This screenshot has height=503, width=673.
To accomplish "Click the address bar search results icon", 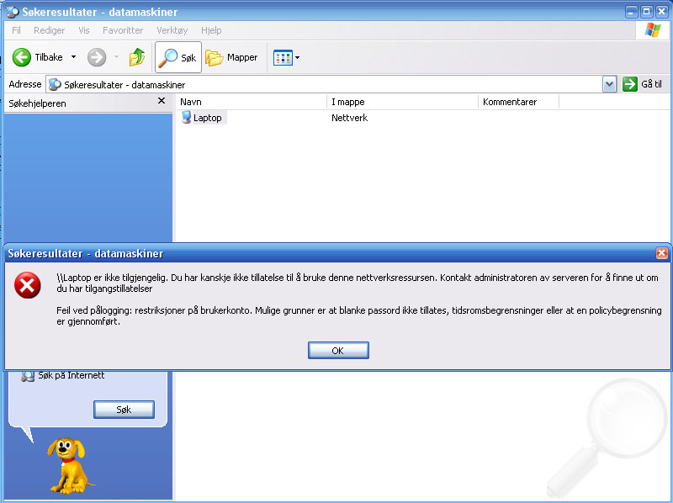I will [x=55, y=85].
